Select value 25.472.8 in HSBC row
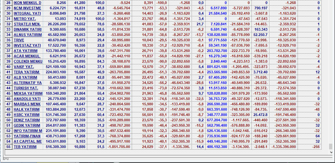335x163 pixels. coord(261,115)
